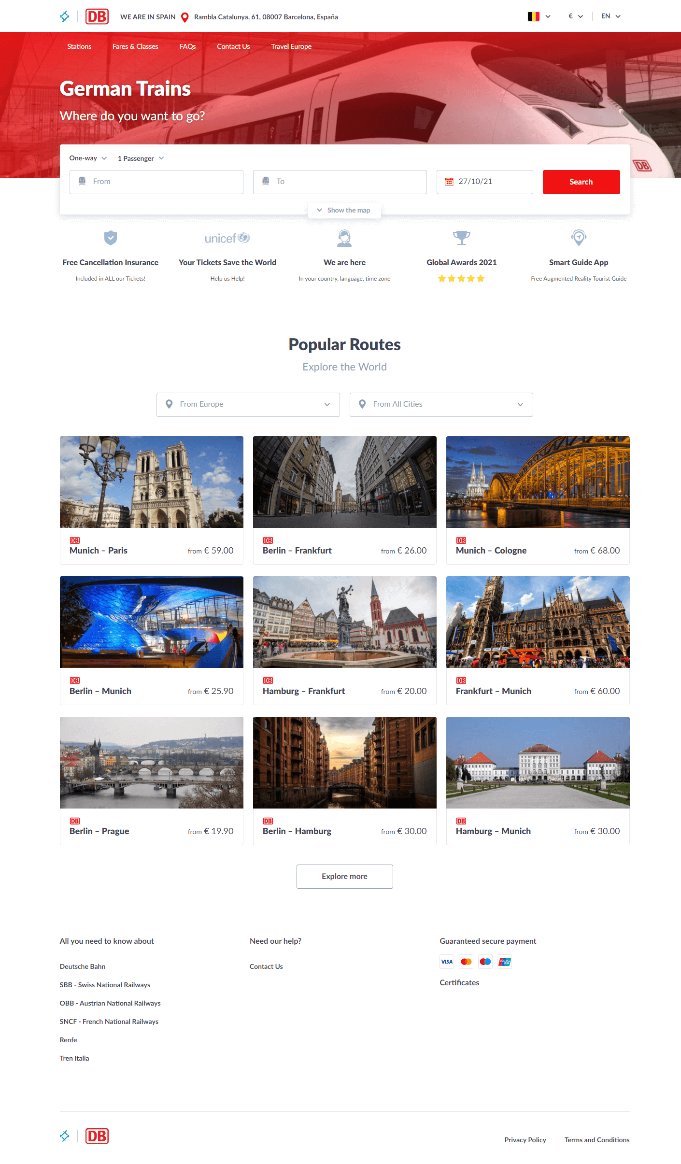The width and height of the screenshot is (681, 1164).
Task: Click the From station input field
Action: (156, 182)
